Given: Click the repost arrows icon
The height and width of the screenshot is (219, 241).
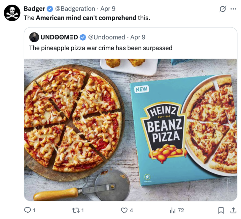Looking at the screenshot, I should coord(76,210).
